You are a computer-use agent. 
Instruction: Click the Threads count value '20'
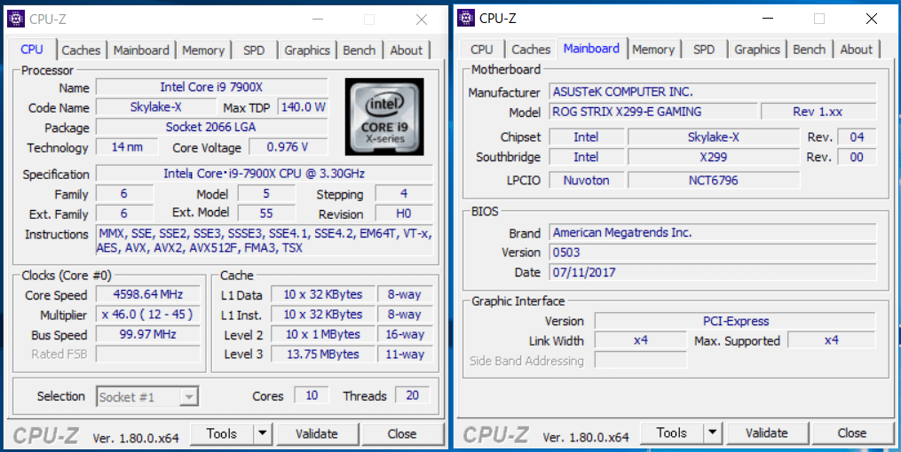pos(412,394)
